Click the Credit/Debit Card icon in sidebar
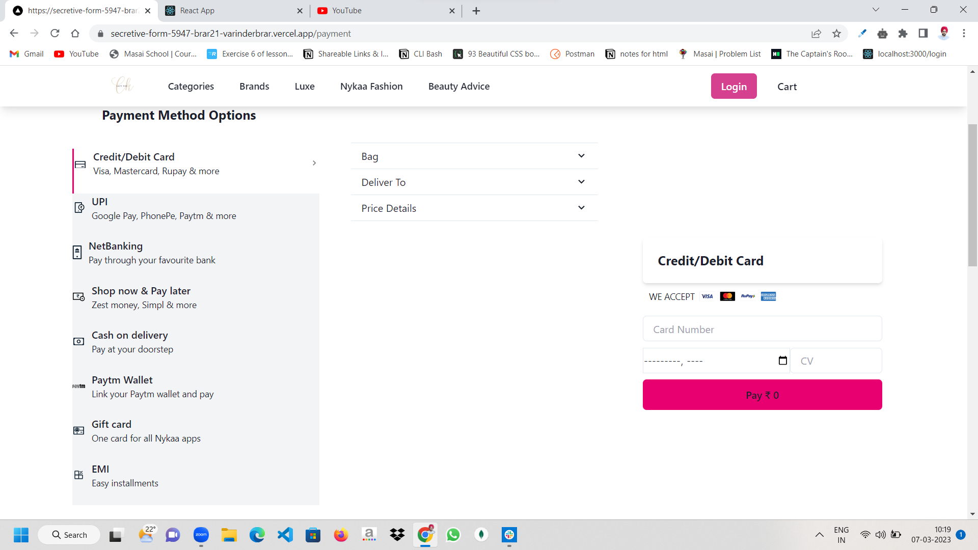Image resolution: width=978 pixels, height=550 pixels. tap(80, 164)
